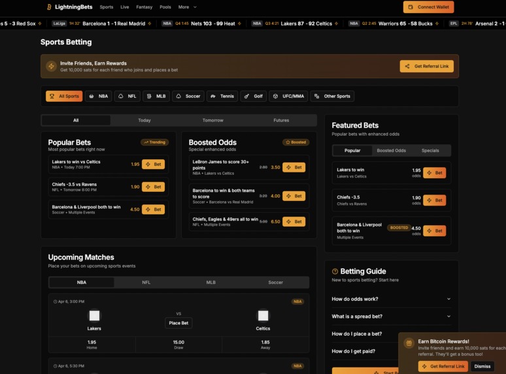The image size is (506, 374).
Task: Click lightning icon after Barcelona 1-1 Real Madrid ticker
Action: pos(150,23)
